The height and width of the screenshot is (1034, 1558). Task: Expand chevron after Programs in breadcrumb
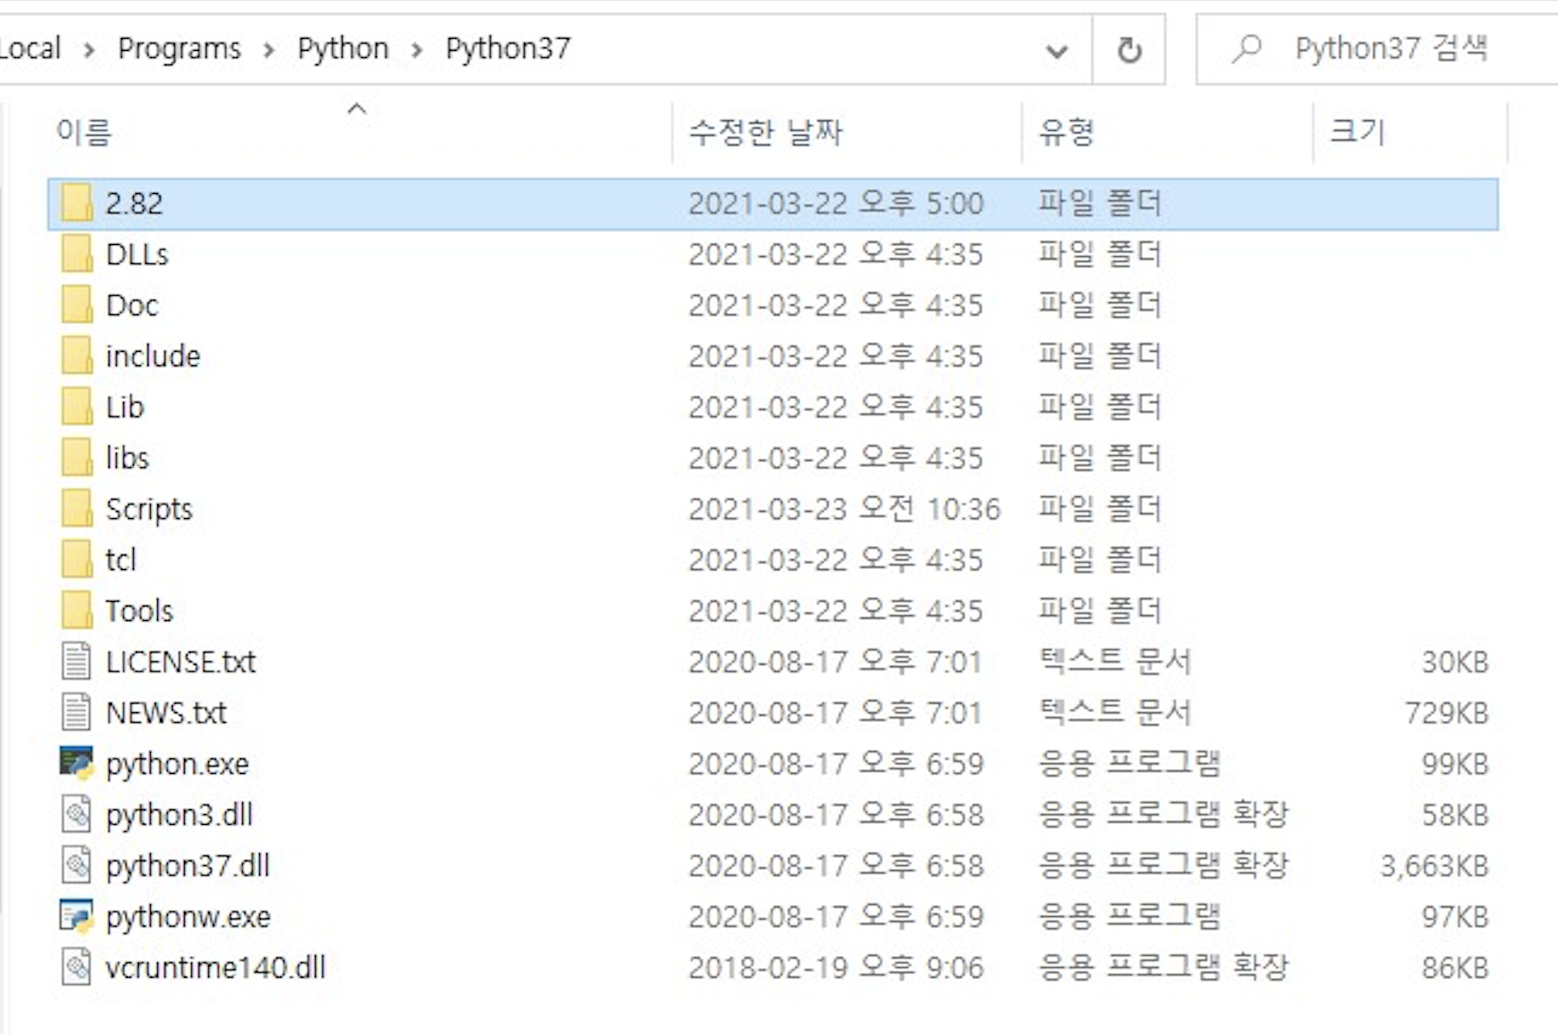point(269,50)
